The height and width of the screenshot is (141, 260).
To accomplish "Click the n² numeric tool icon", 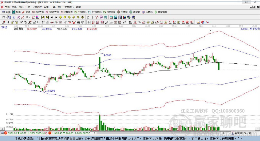I will pos(43,22).
